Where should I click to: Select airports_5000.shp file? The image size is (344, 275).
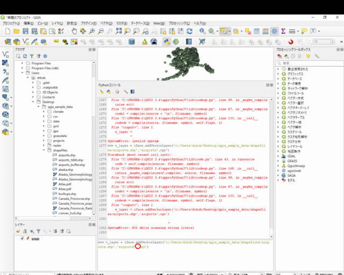70,160
